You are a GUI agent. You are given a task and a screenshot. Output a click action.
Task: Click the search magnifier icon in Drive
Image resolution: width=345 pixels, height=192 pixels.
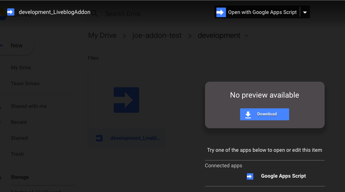pos(95,14)
